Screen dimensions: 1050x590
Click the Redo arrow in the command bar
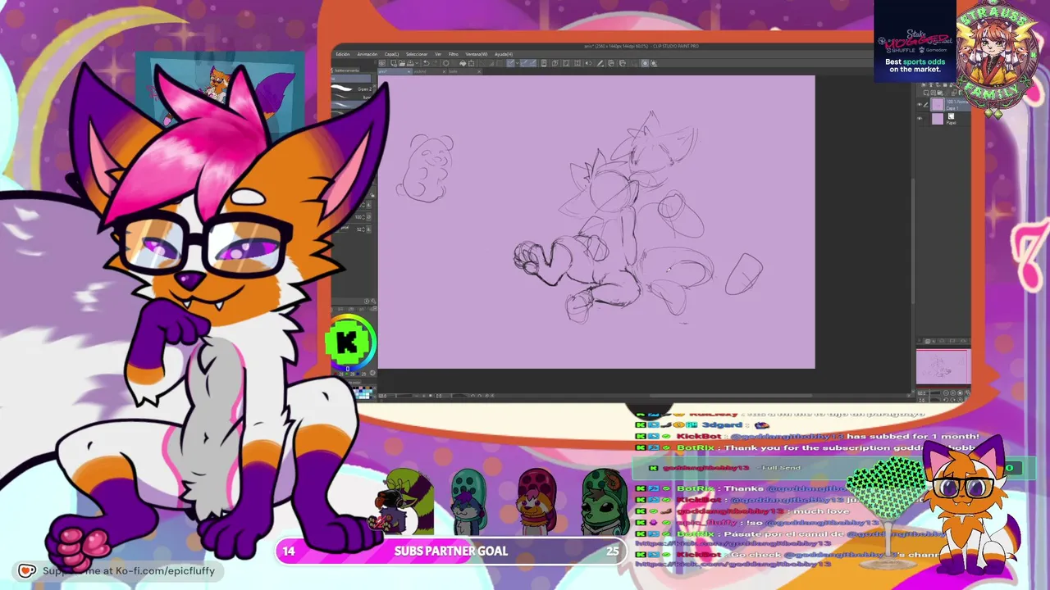coord(435,63)
